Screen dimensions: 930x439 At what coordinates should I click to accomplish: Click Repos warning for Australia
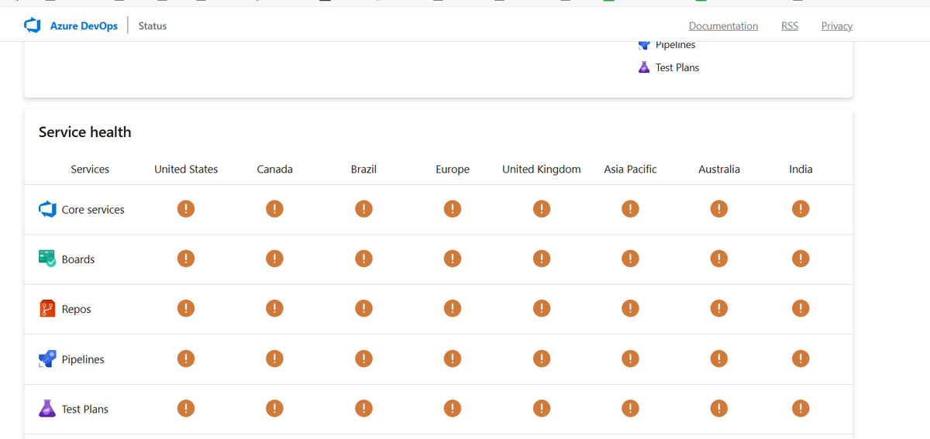(x=719, y=308)
